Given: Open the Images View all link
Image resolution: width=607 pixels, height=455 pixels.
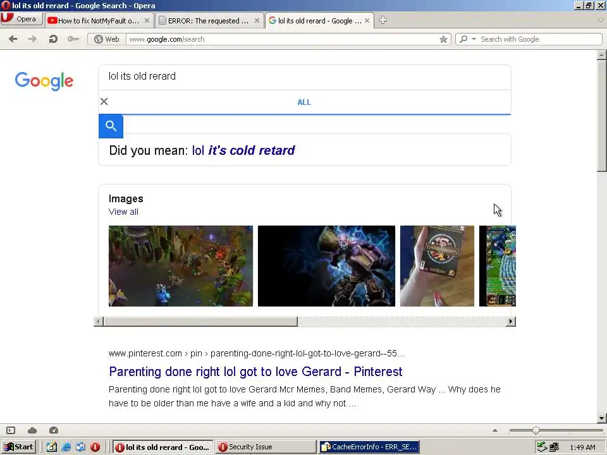Looking at the screenshot, I should coord(123,212).
